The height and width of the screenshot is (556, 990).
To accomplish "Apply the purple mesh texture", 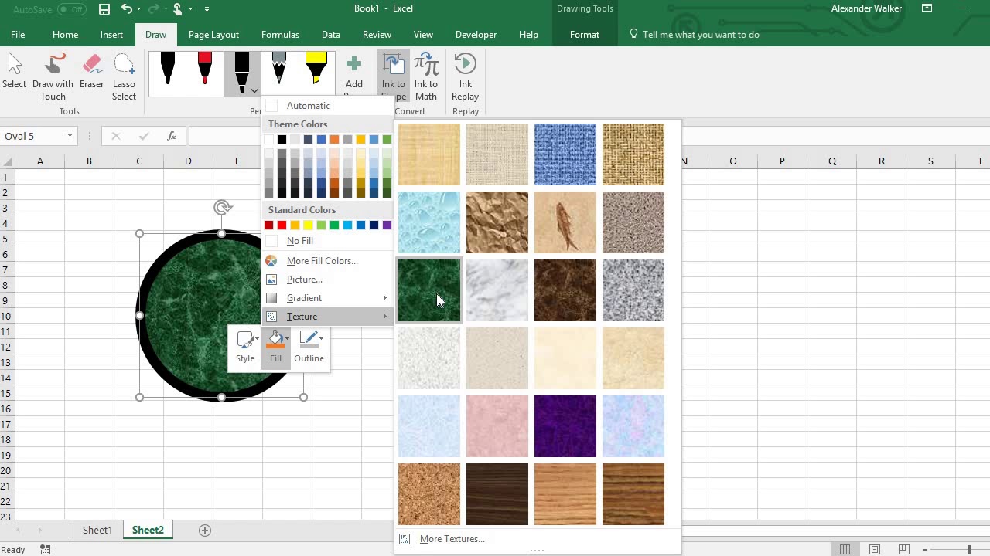I will [x=565, y=426].
